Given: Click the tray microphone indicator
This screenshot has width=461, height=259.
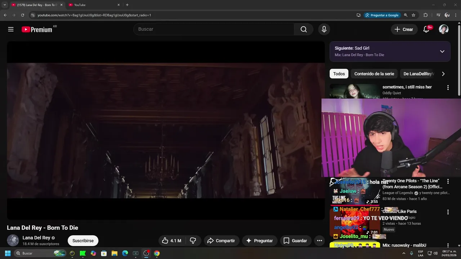Looking at the screenshot, I should (x=411, y=253).
